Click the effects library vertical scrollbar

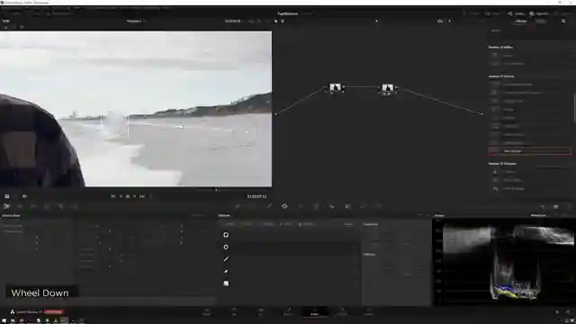pos(574,108)
